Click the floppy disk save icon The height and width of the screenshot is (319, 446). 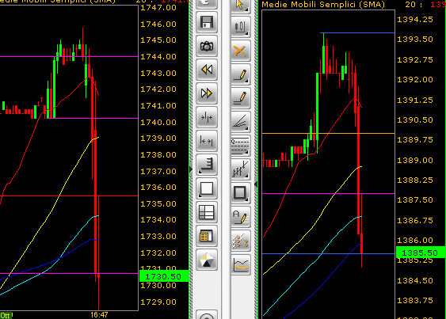tap(207, 22)
